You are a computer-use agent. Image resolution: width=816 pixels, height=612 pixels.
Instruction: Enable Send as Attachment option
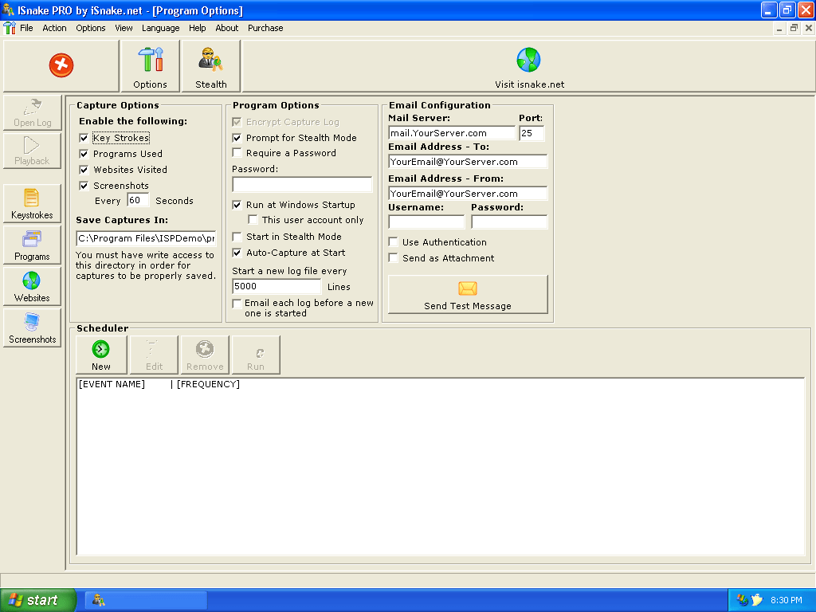[x=393, y=258]
